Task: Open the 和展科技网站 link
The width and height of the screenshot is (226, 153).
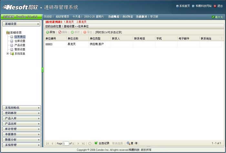Action: (x=203, y=6)
